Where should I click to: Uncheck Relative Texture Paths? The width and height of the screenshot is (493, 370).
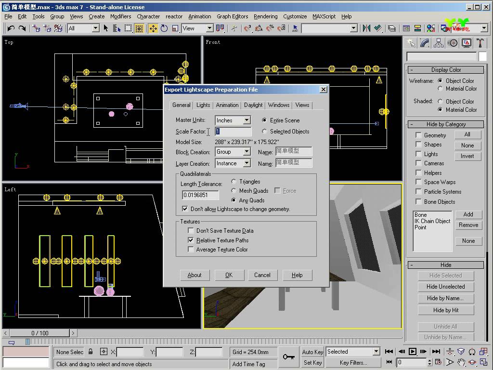(191, 240)
